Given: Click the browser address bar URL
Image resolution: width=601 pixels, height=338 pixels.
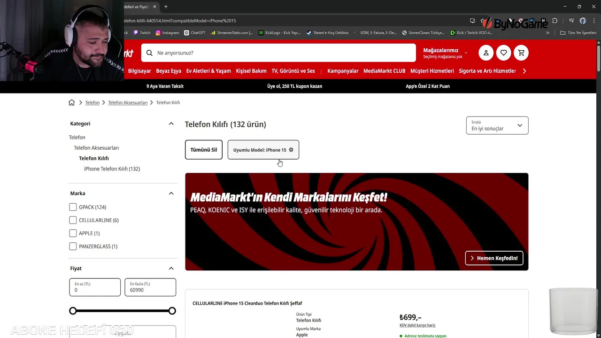Looking at the screenshot, I should (x=180, y=21).
